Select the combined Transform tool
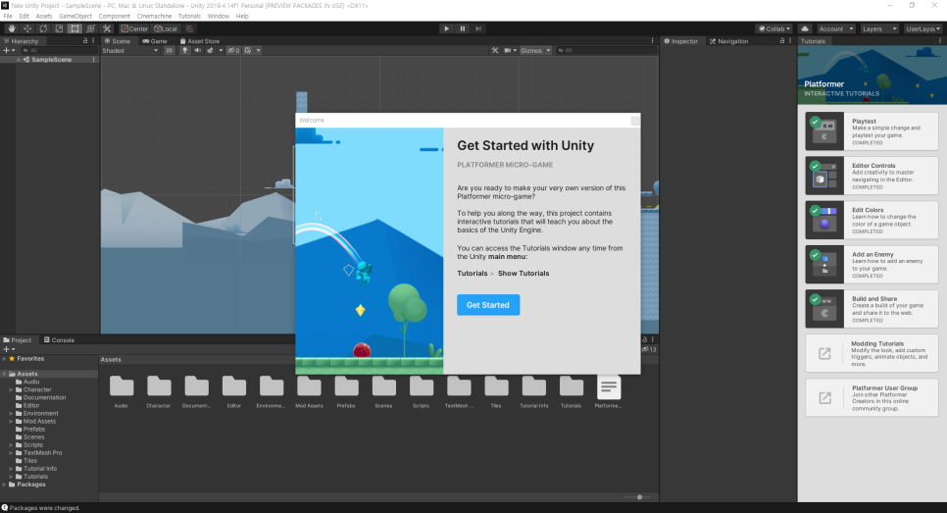This screenshot has height=513, width=947. (x=90, y=28)
